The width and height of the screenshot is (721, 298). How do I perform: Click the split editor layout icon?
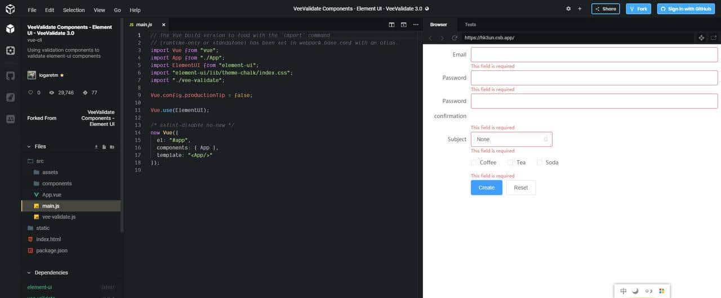tap(392, 25)
